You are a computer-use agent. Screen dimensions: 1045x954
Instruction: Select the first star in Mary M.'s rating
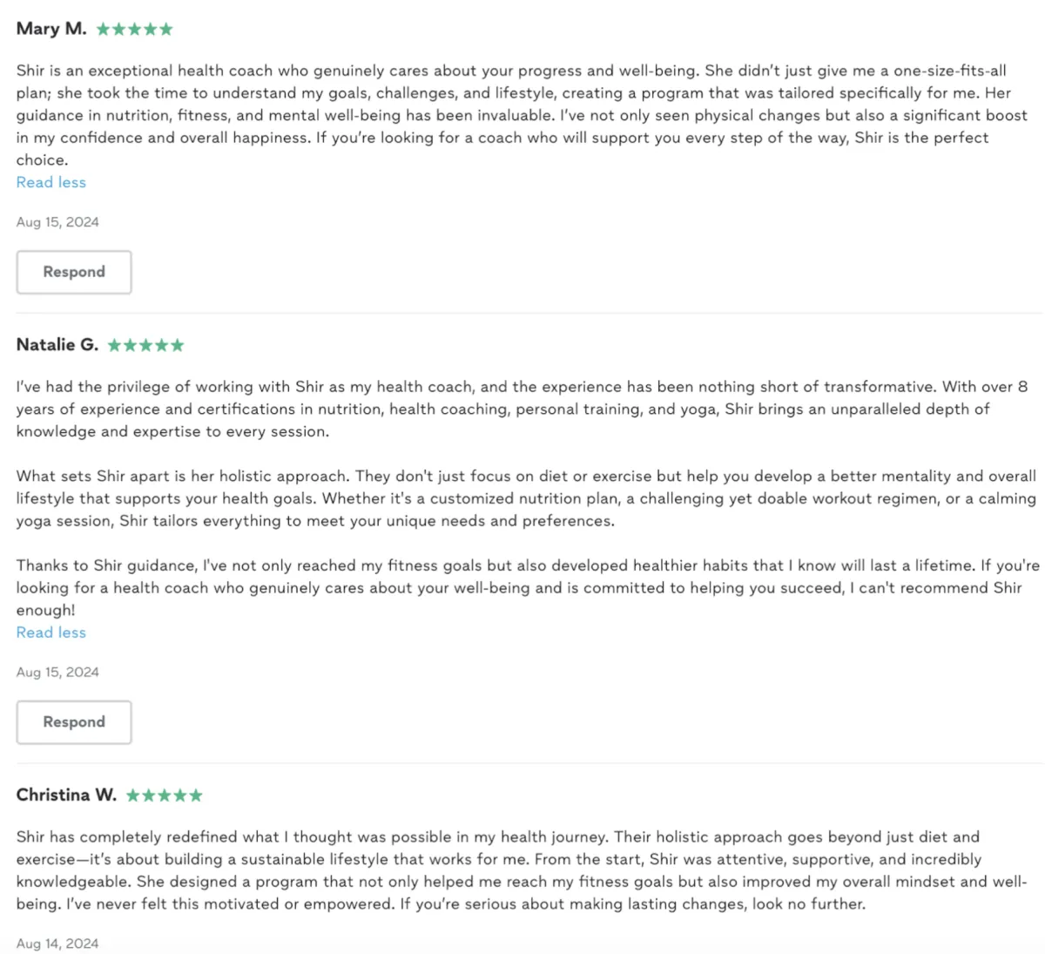point(103,29)
